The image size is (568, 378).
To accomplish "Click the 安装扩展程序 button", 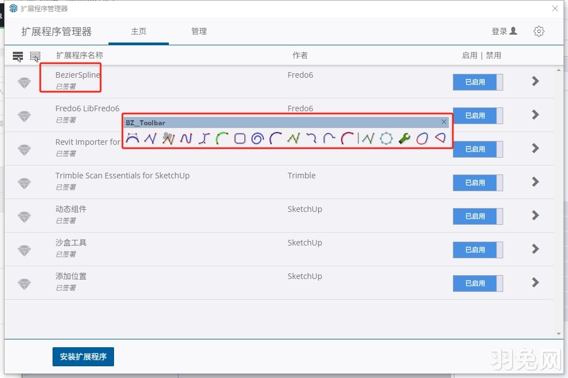I will [83, 357].
